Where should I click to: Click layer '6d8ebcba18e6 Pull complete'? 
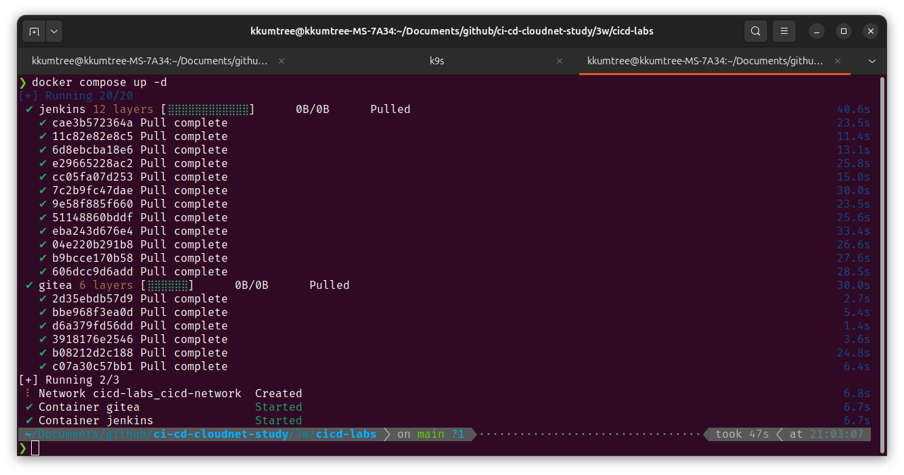click(x=133, y=150)
